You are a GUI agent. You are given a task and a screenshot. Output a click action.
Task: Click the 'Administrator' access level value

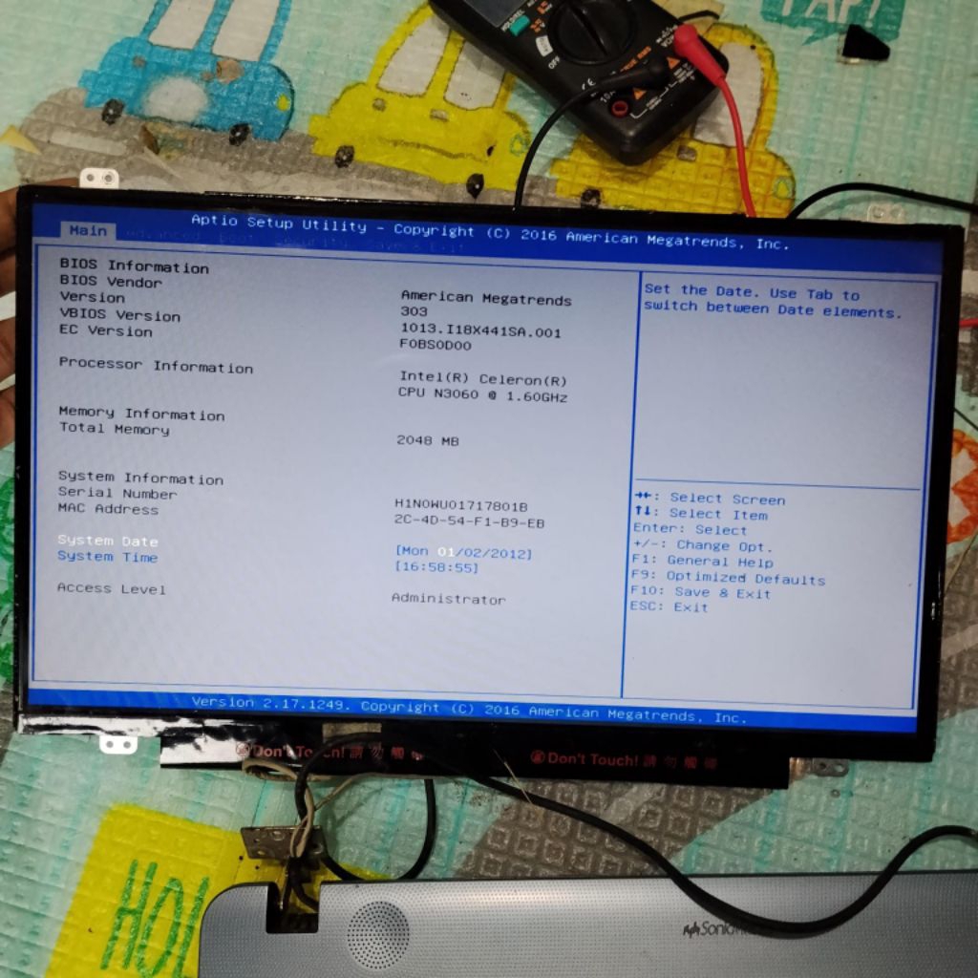tap(449, 598)
